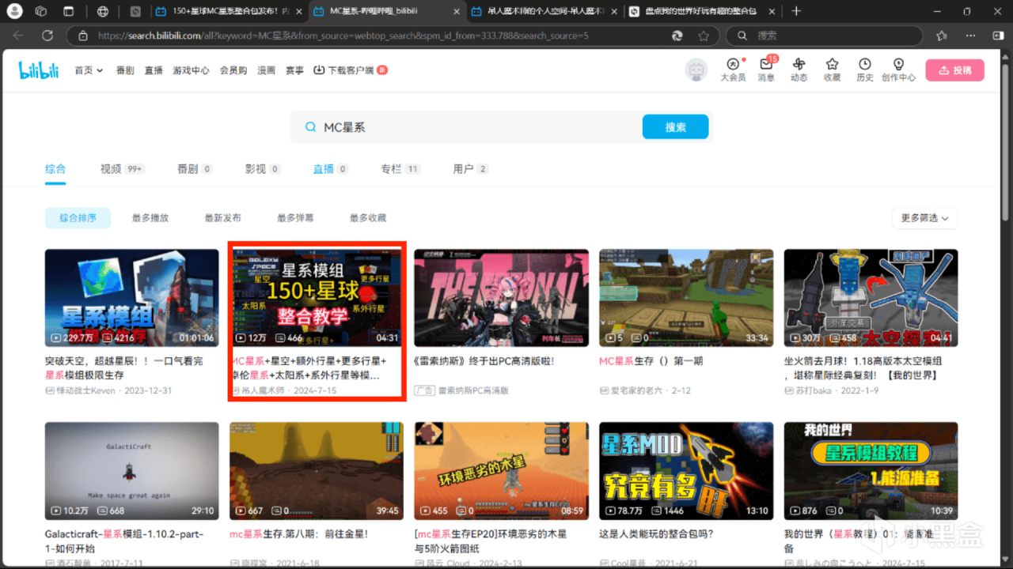1013x569 pixels.
Task: Click the 下载客户端 download client link
Action: point(350,70)
